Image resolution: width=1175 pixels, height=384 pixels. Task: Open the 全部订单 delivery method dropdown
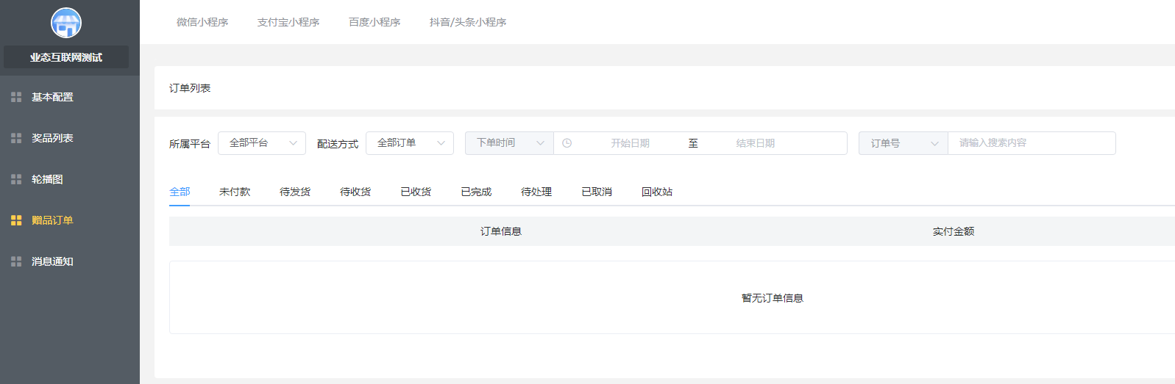(410, 143)
